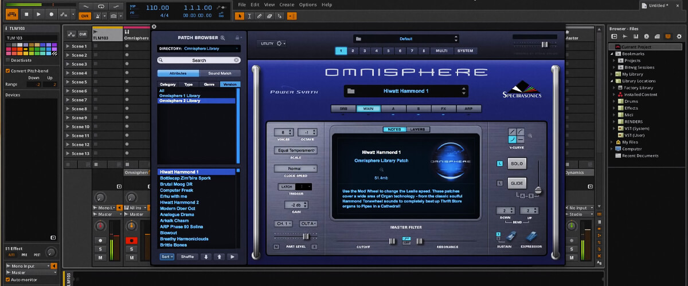
Task: Open the File menu
Action: 242,5
